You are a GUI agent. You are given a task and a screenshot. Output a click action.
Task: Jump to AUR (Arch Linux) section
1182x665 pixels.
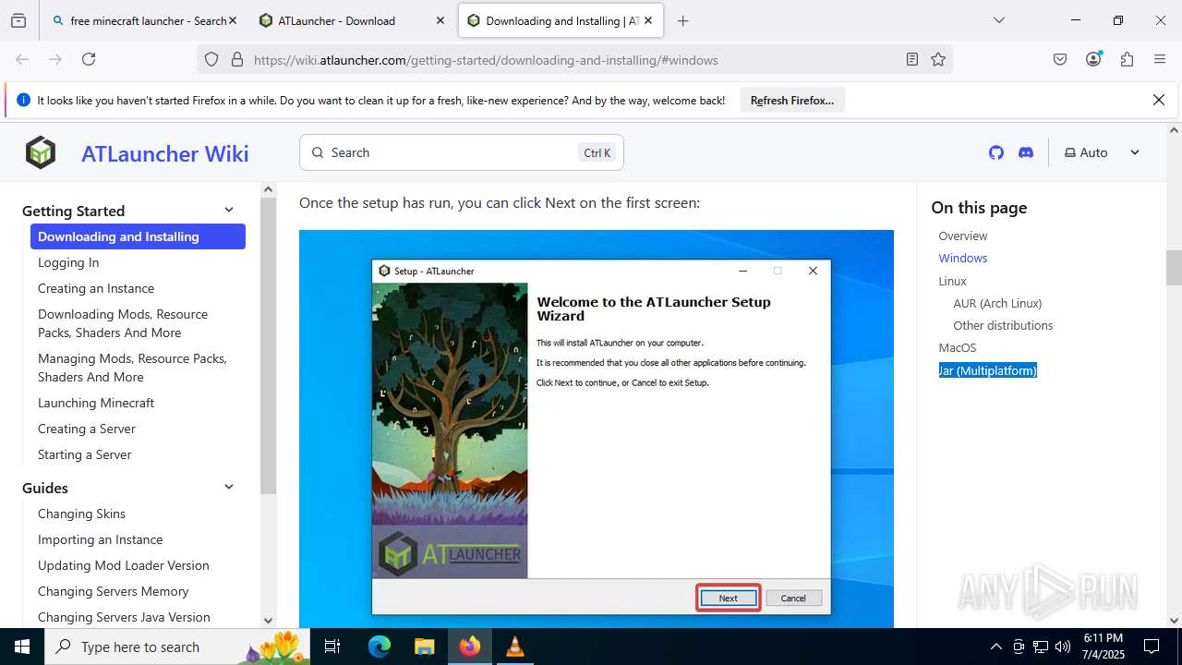[x=997, y=303]
